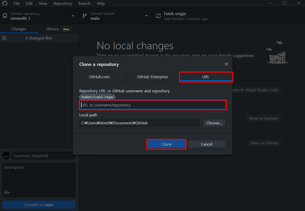Click the Fetch origin button
This screenshot has width=305, height=211.
(189, 16)
